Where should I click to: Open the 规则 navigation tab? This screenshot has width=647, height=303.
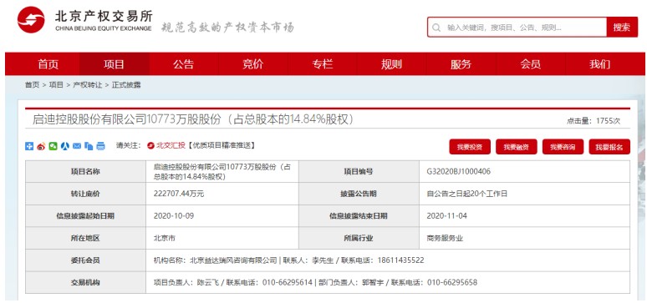click(391, 64)
